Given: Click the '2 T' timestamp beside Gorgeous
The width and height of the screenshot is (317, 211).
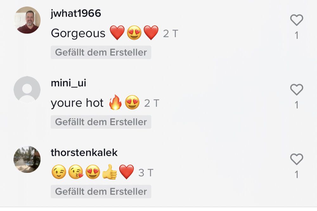Looking at the screenshot, I should coord(171,34).
